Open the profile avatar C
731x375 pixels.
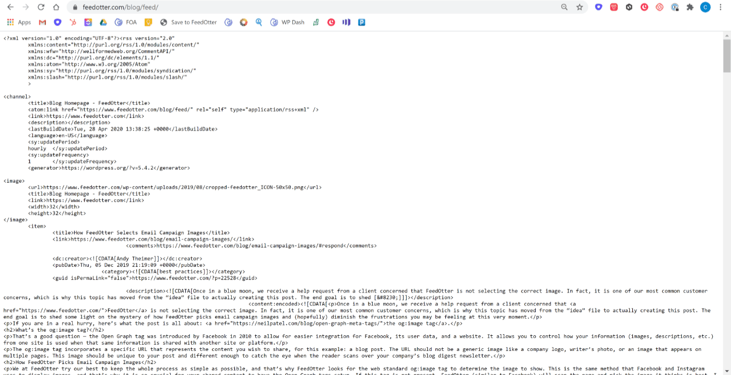(705, 7)
